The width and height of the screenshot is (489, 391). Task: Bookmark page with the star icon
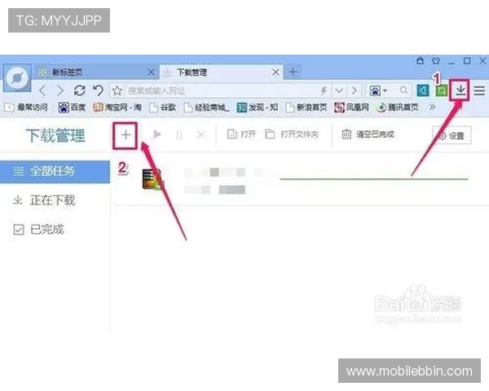click(x=117, y=91)
